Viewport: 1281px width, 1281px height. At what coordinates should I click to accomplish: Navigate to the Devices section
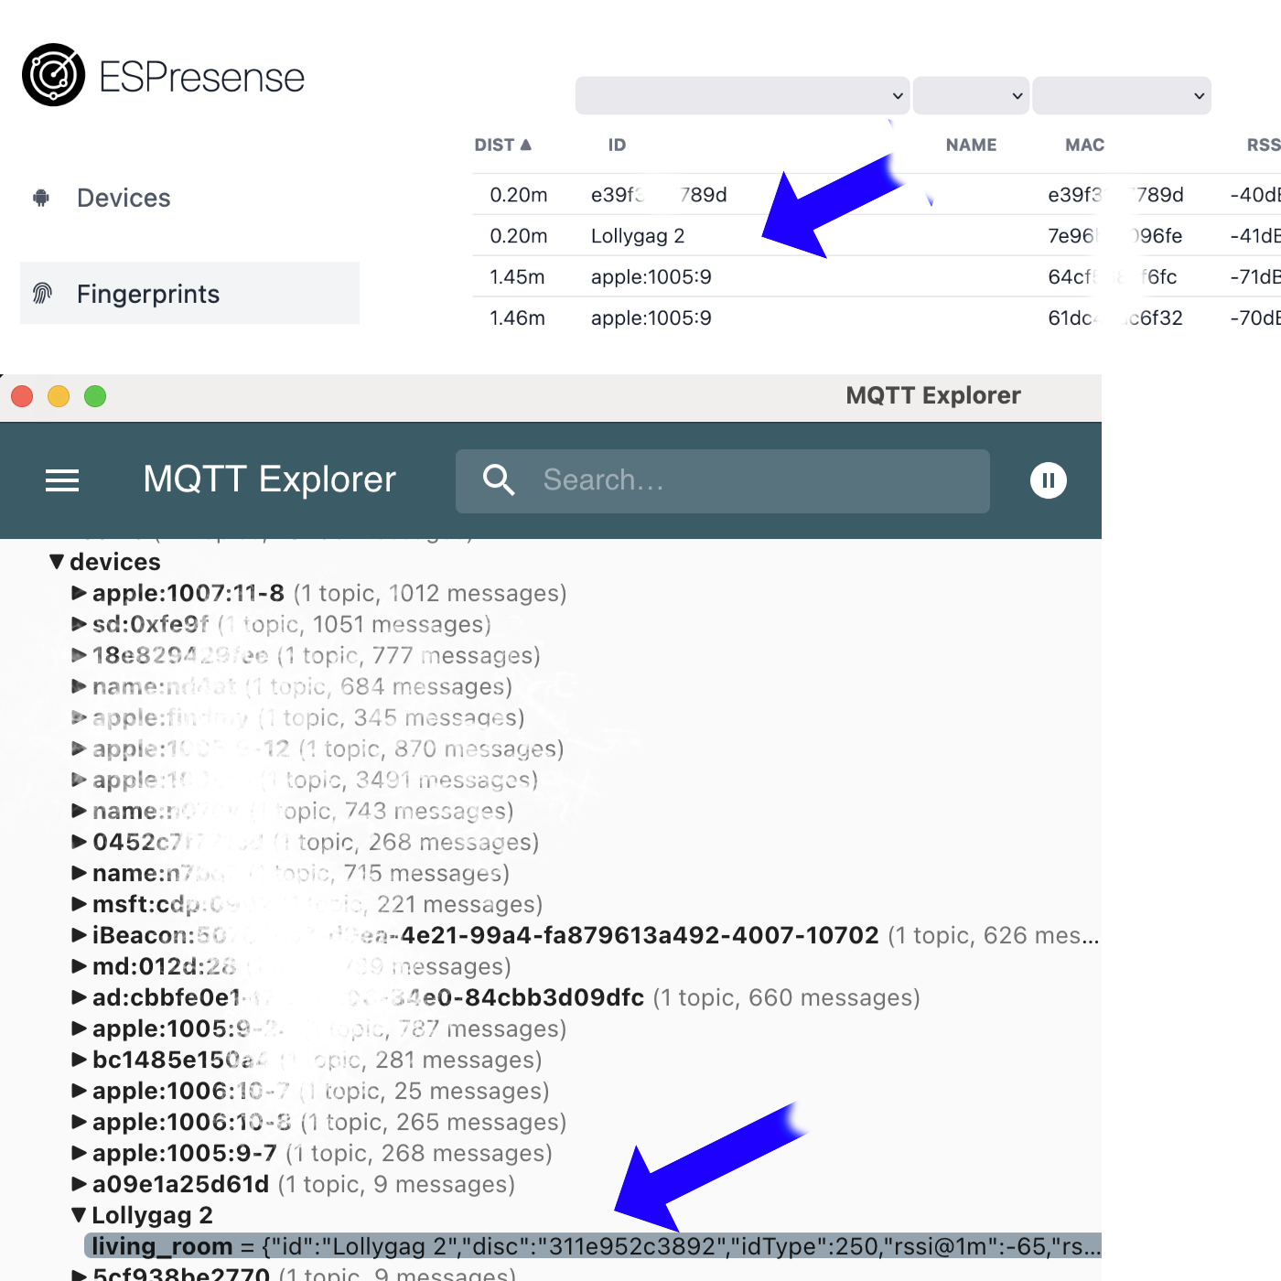point(124,198)
